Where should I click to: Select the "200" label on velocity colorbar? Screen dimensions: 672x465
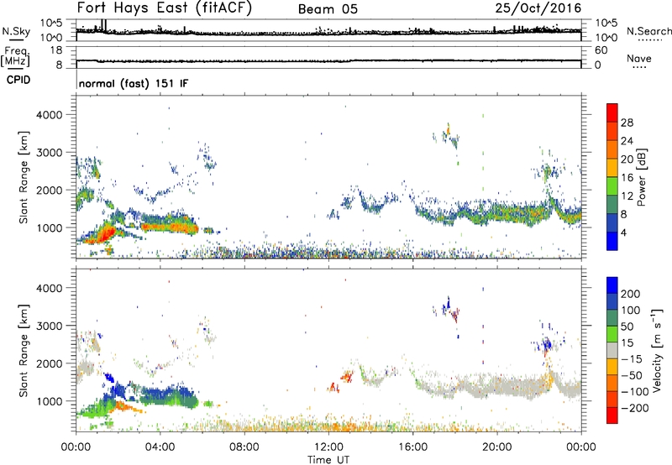[631, 294]
